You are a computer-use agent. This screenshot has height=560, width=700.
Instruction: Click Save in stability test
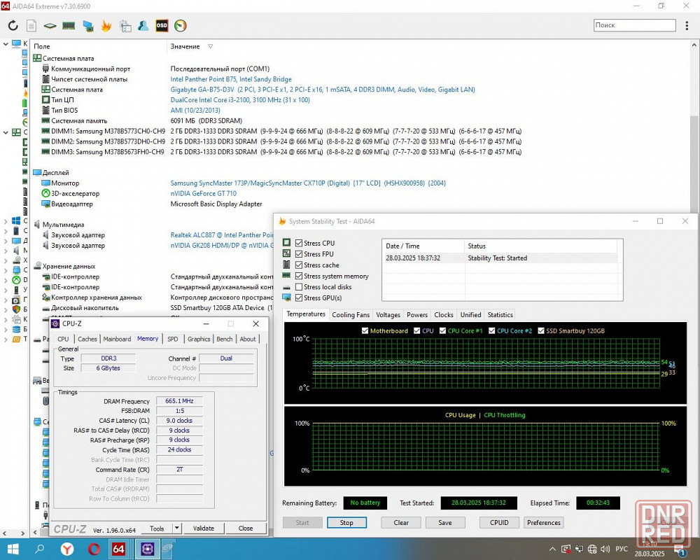tap(445, 522)
